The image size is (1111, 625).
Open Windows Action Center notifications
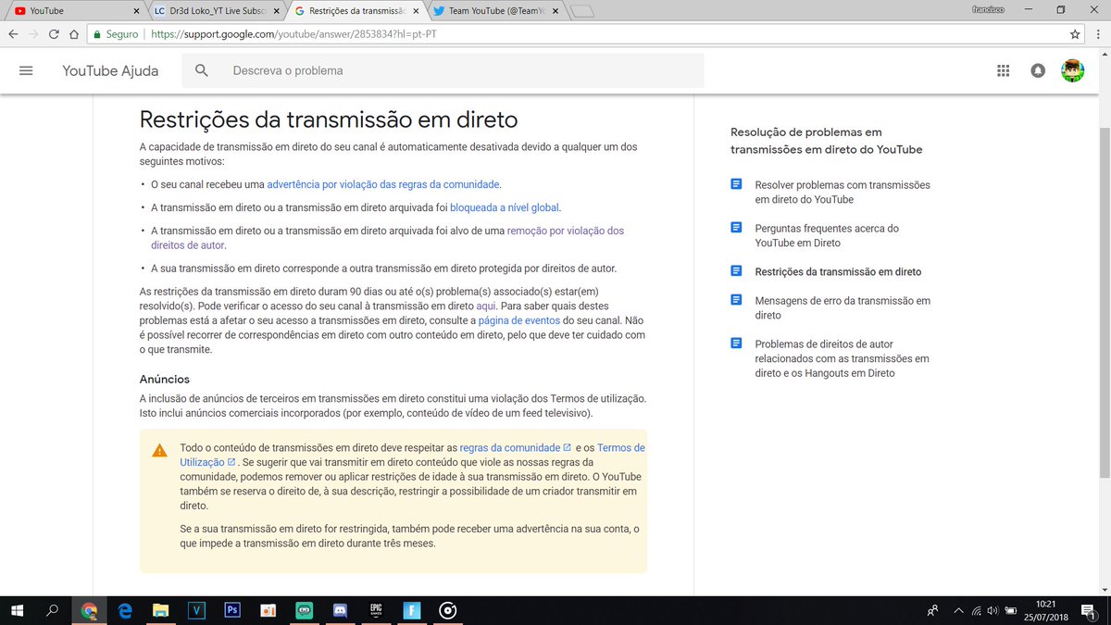point(1088,610)
